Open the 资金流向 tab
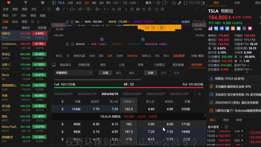Screen dimensions: 261x147 pyautogui.click(x=65, y=65)
